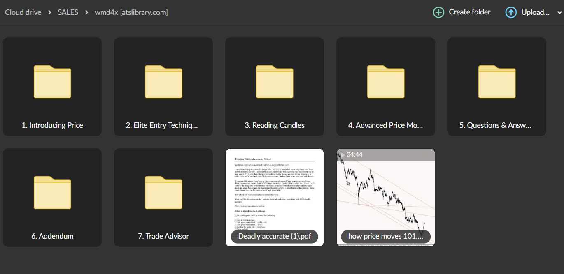Click the "Deadly accurate (1).pdf" filename label
This screenshot has height=274, width=564.
coord(274,237)
